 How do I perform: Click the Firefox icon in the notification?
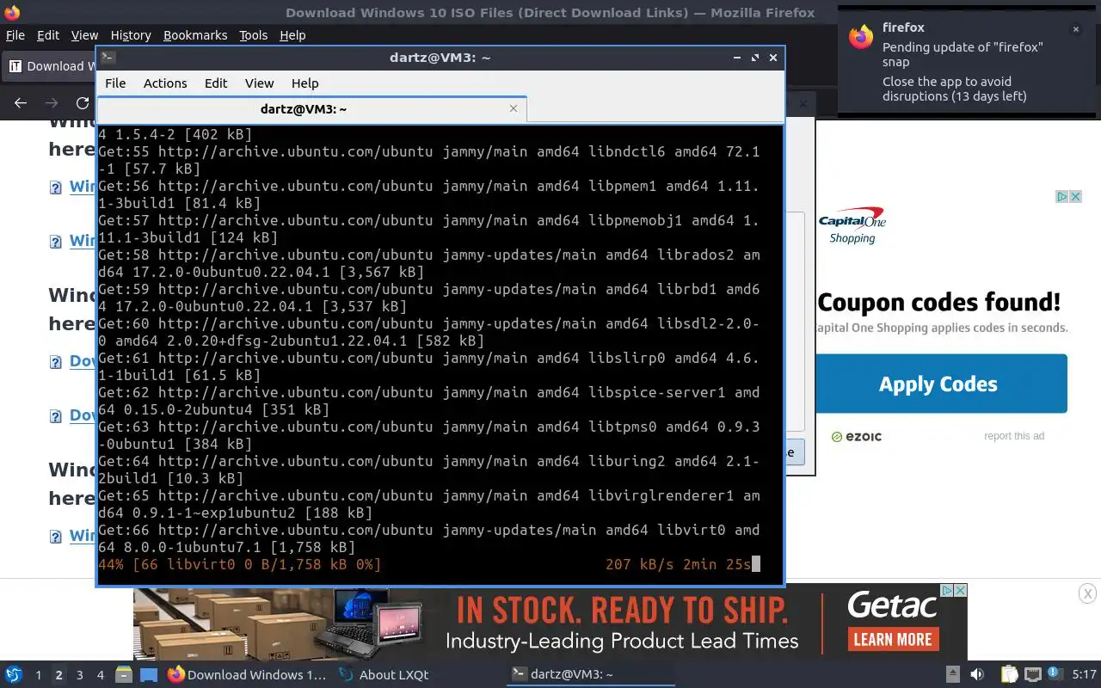861,37
